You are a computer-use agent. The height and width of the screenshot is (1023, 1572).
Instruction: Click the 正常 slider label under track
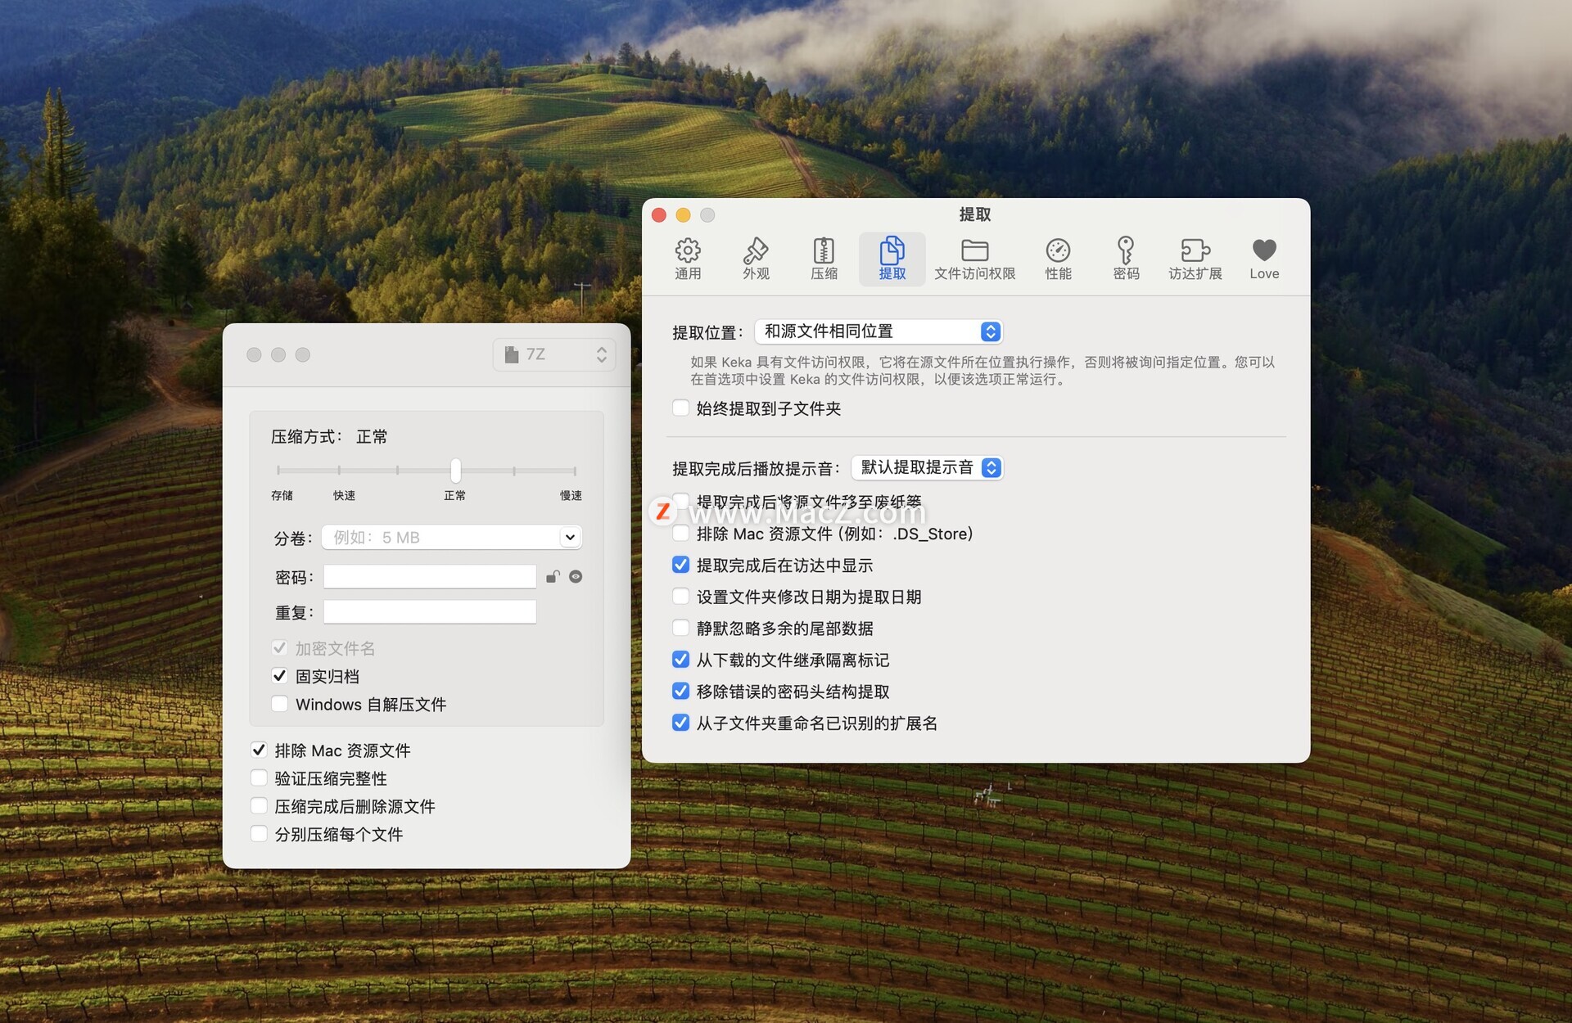tap(455, 495)
